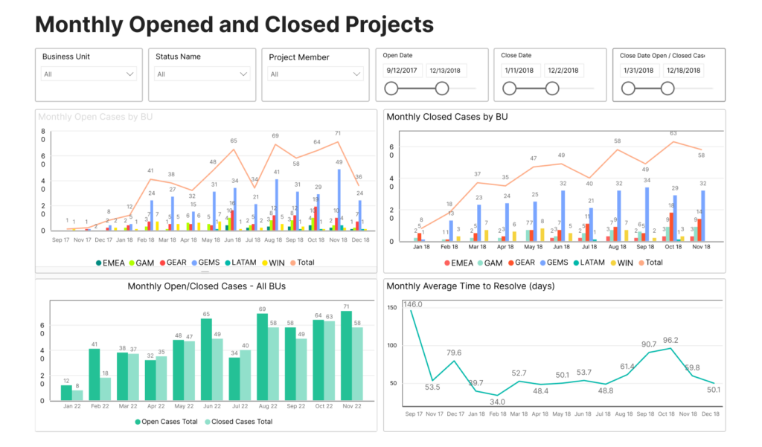Select Open Cases Total legend entry
762x447 pixels.
pos(166,422)
